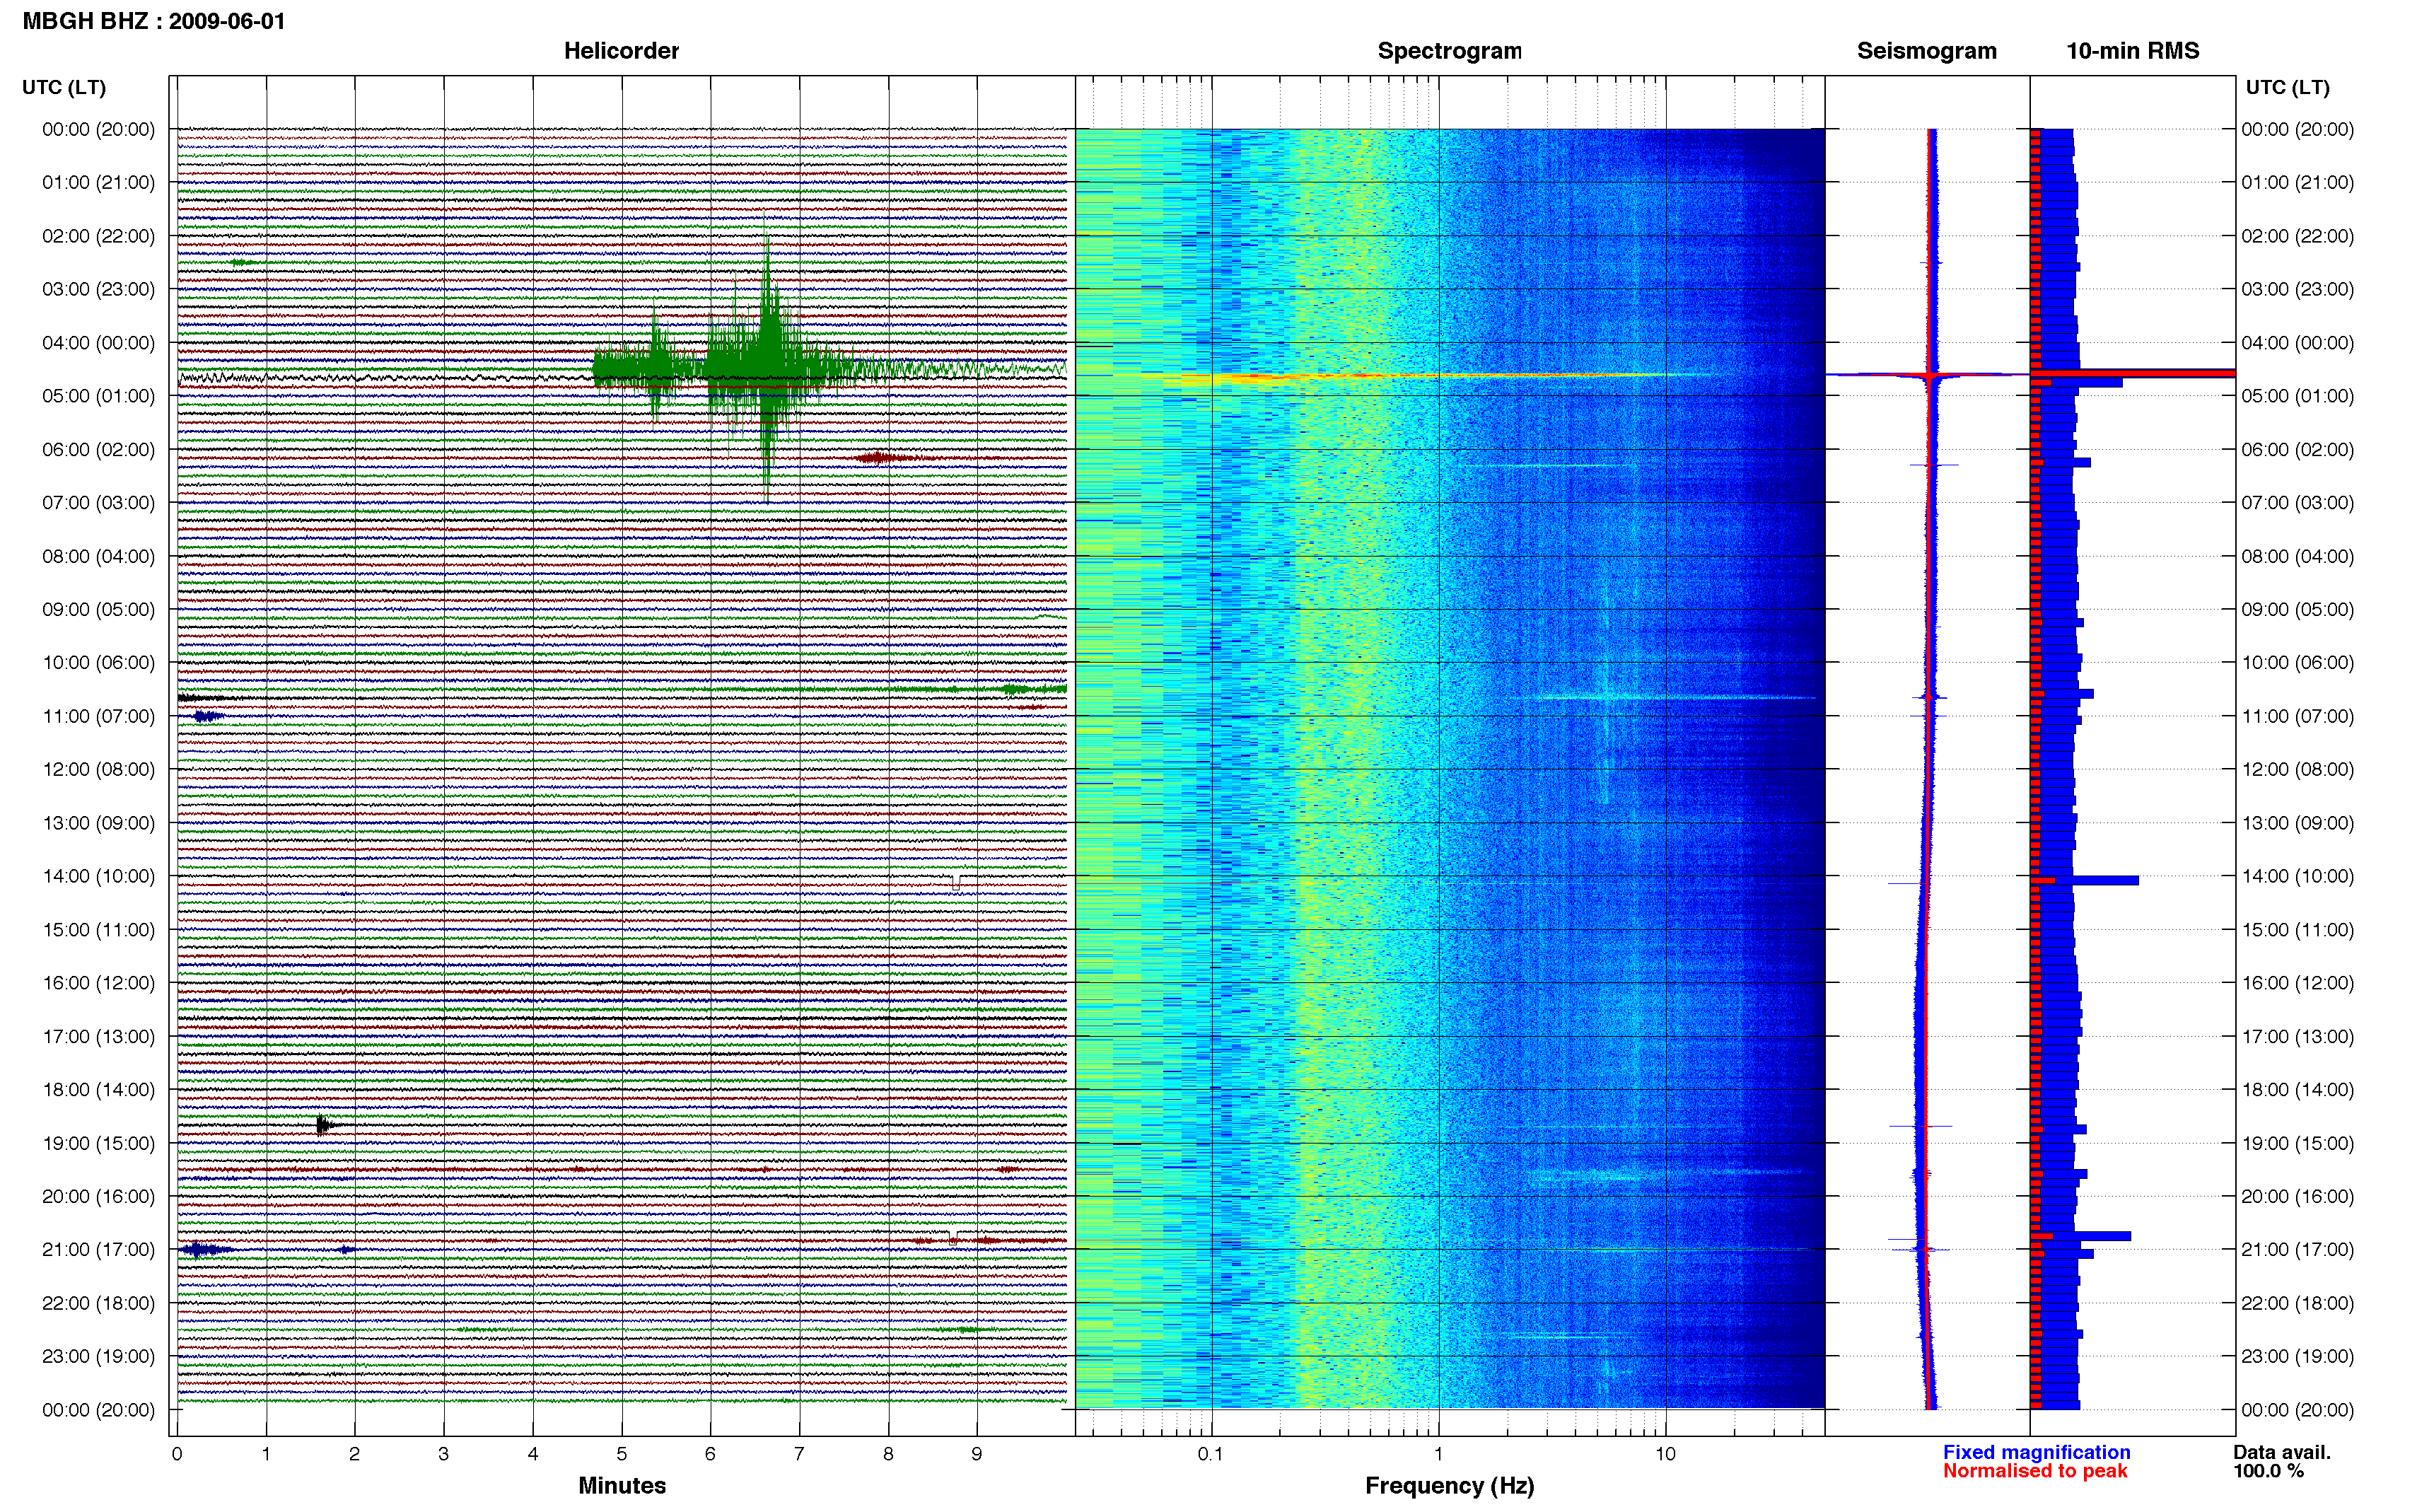Click the long RMS bar at 14:00
Image resolution: width=2417 pixels, height=1512 pixels.
point(2084,880)
